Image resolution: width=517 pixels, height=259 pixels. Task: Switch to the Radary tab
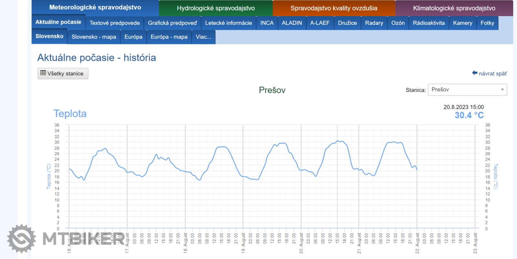(374, 23)
